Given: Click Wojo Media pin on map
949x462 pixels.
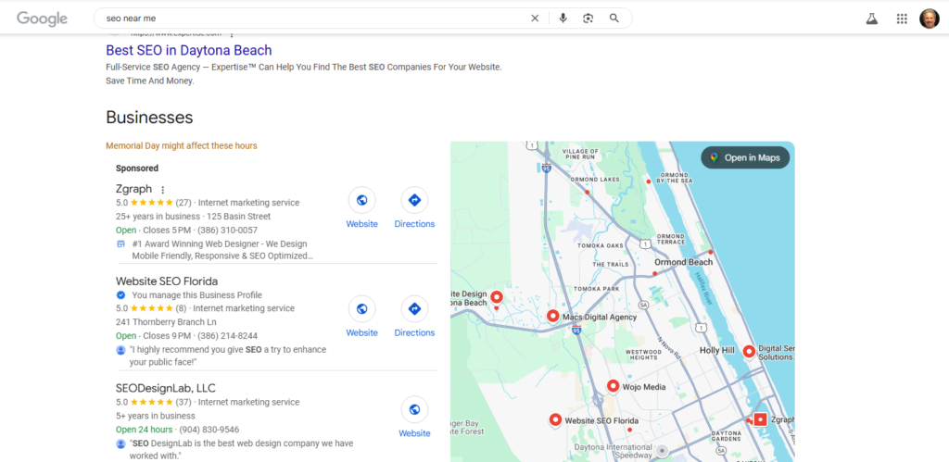Looking at the screenshot, I should click(613, 386).
